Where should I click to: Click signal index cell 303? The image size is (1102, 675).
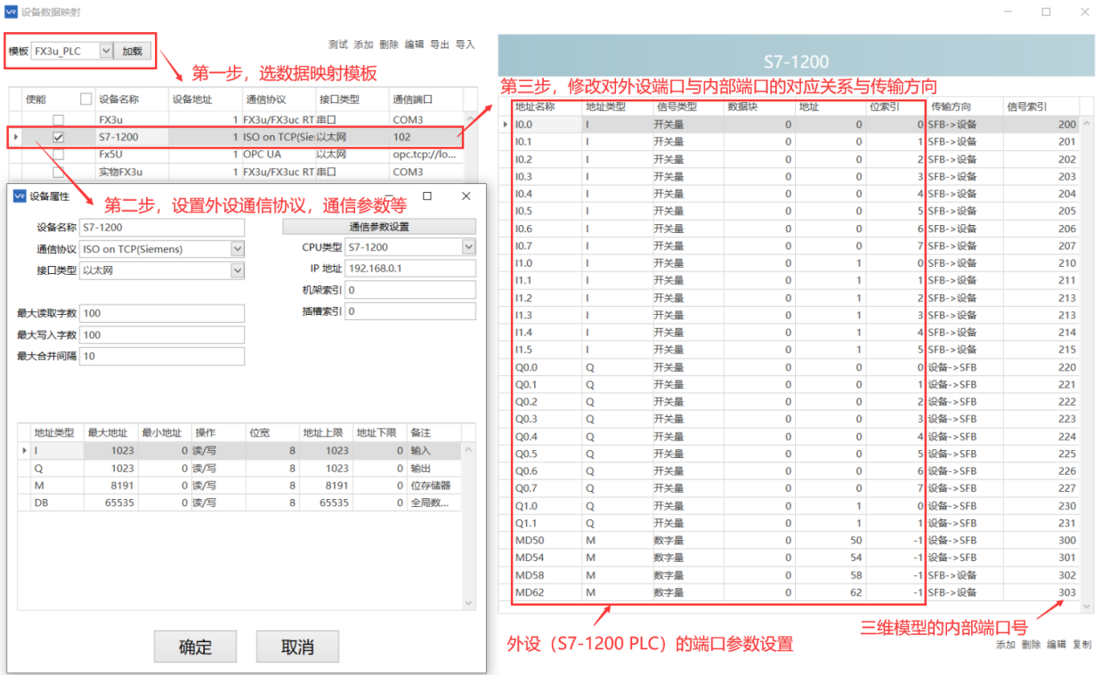(1041, 592)
